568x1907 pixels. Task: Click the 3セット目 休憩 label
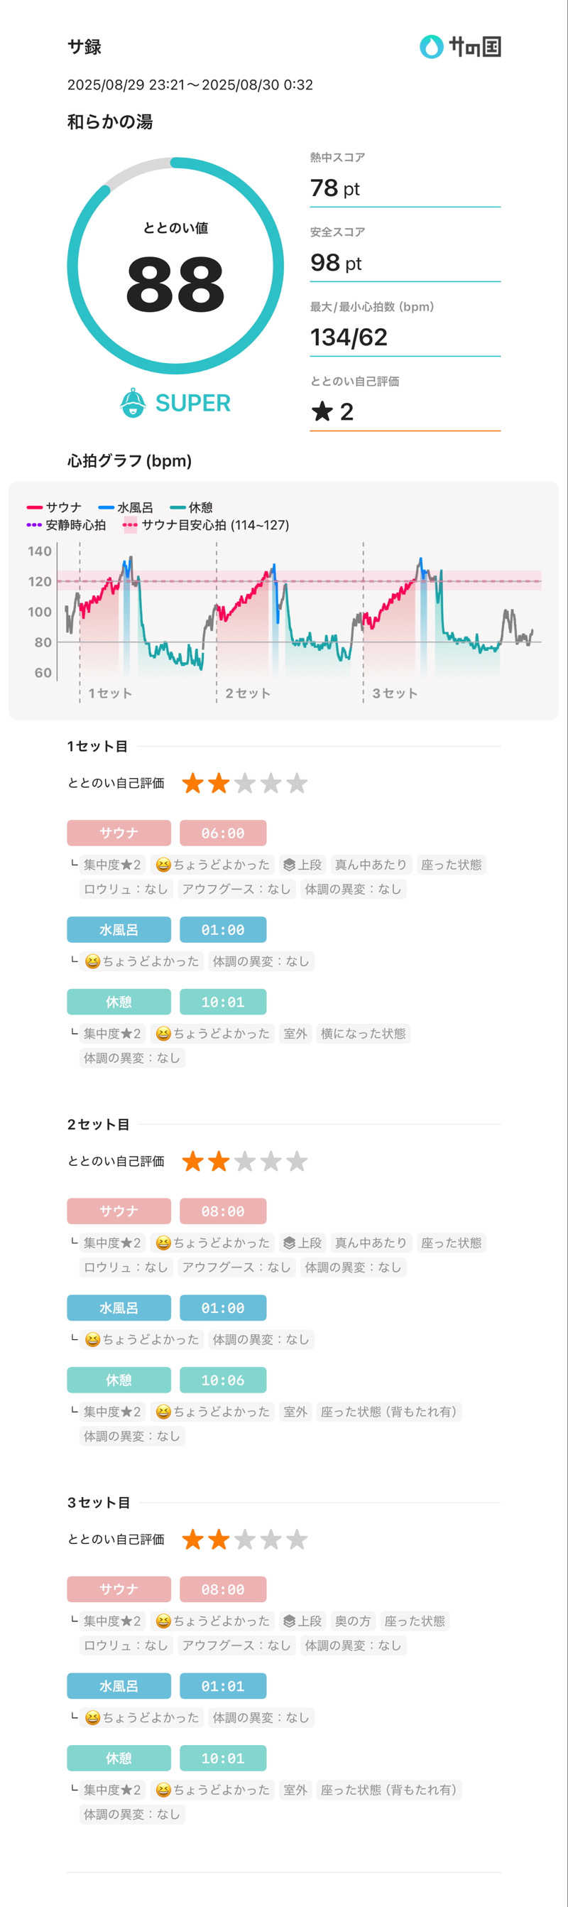click(119, 1759)
